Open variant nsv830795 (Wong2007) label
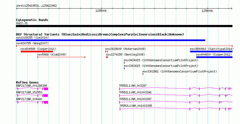The width and height of the screenshot is (240, 124). pos(32,43)
